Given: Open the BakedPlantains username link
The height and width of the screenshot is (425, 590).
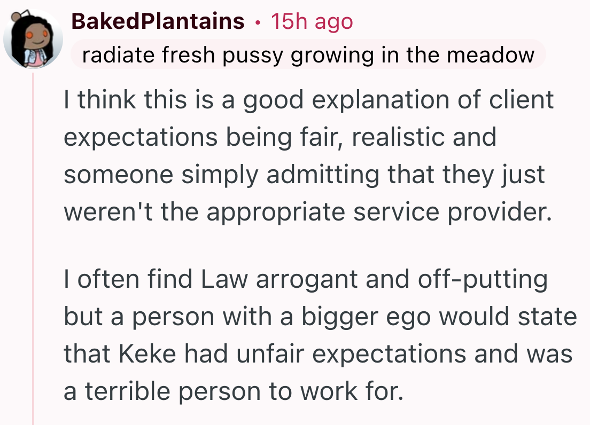Looking at the screenshot, I should 158,21.
